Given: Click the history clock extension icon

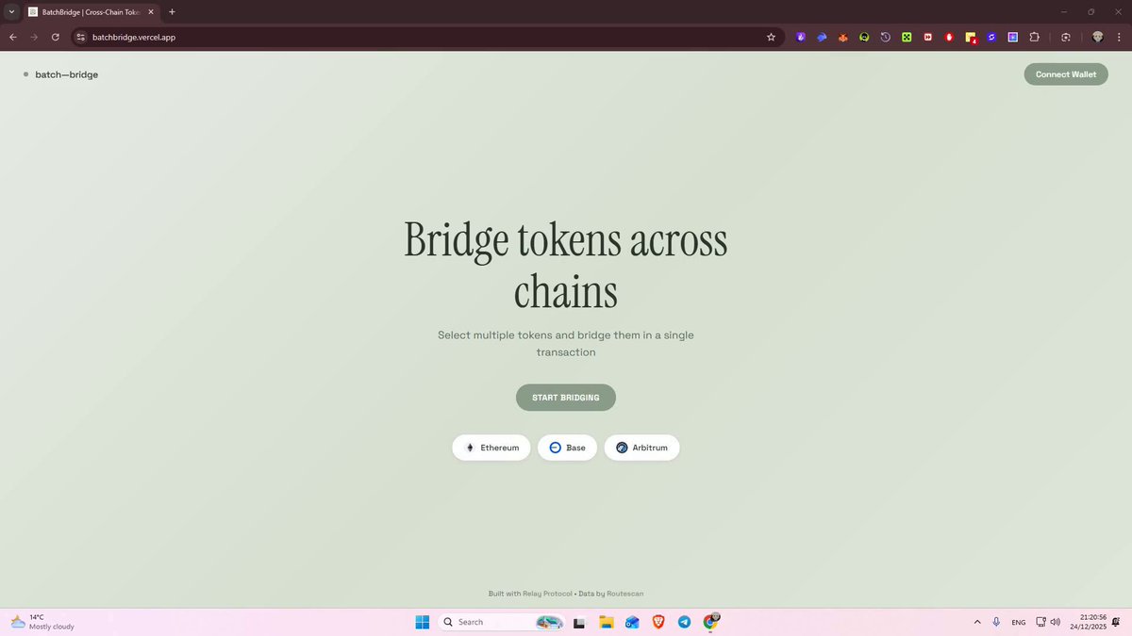Looking at the screenshot, I should pyautogui.click(x=885, y=37).
